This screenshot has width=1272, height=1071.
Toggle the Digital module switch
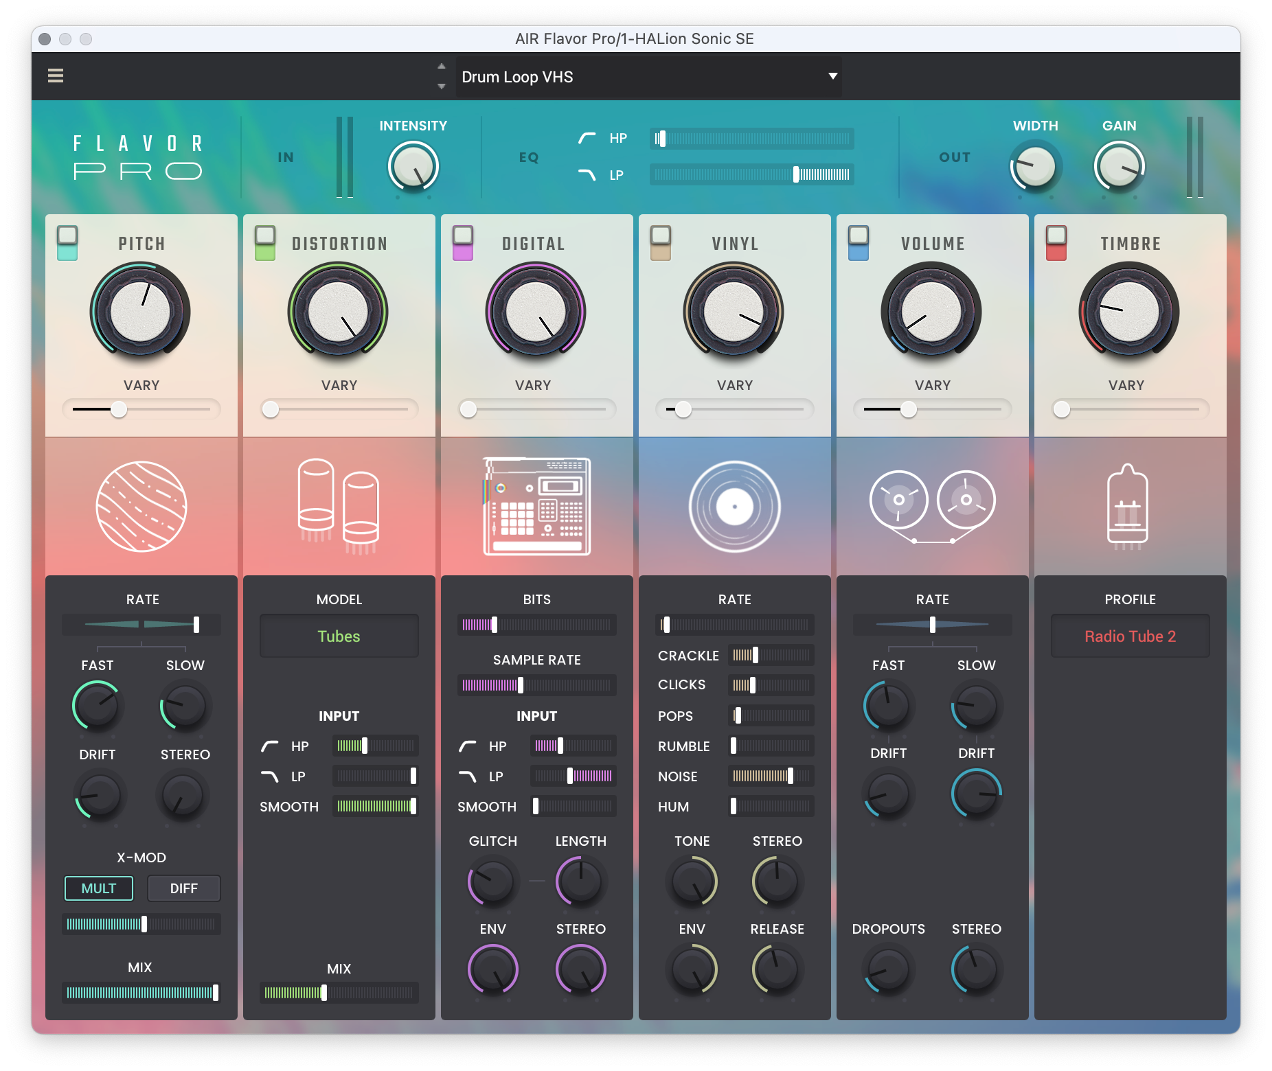click(x=463, y=243)
